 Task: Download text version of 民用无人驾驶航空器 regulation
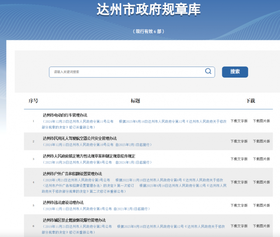click(239, 141)
